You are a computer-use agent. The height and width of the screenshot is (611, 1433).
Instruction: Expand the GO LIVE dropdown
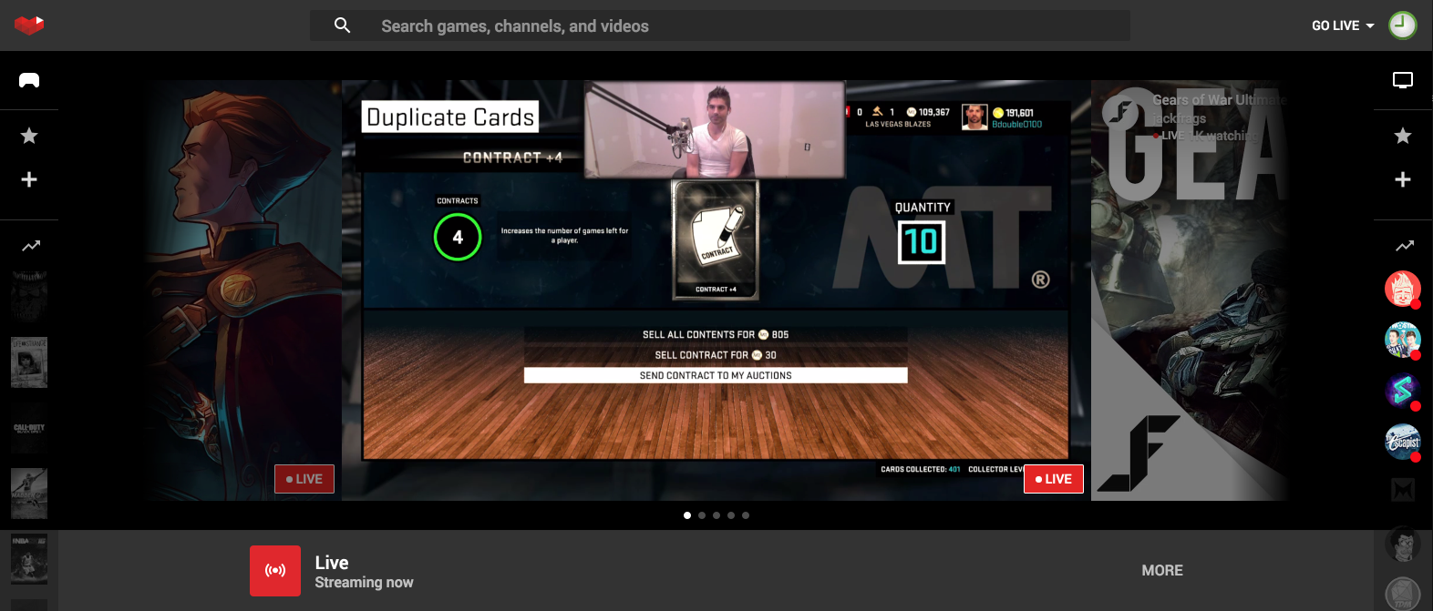(x=1342, y=25)
